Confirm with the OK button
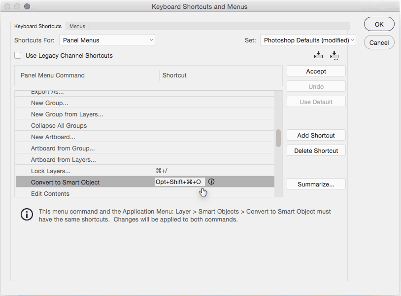Image resolution: width=401 pixels, height=296 pixels. (x=379, y=24)
